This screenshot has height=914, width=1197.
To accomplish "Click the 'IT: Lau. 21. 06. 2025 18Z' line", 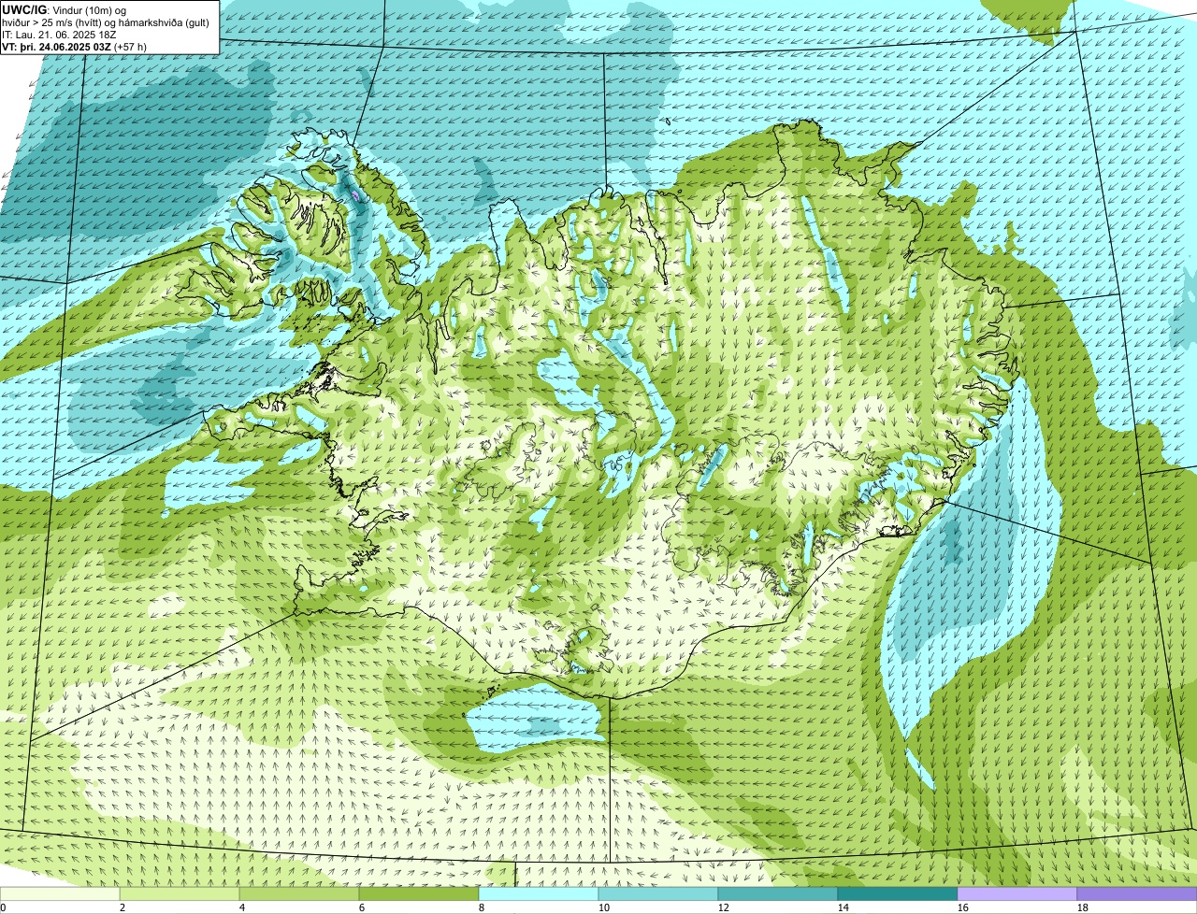I will click(60, 35).
